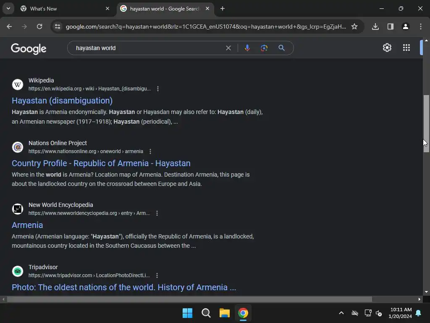Click the en.wikipedia.org URL breadcrumb
Screen dimensions: 430x323
tap(89, 89)
